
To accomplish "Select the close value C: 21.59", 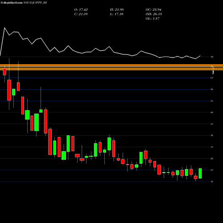I will coord(81,14).
